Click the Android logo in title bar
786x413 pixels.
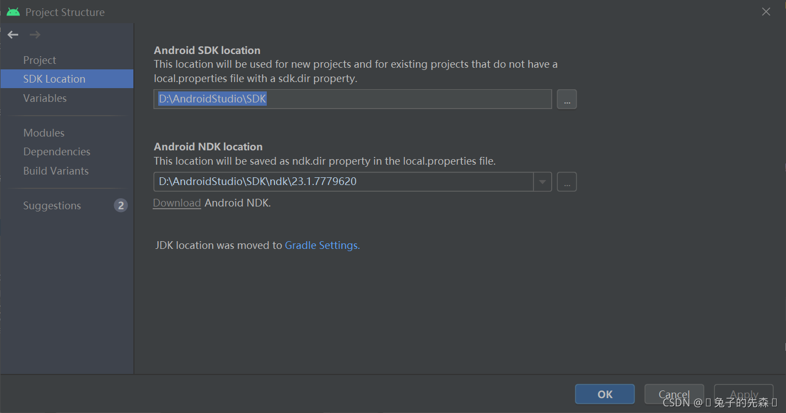pos(13,12)
